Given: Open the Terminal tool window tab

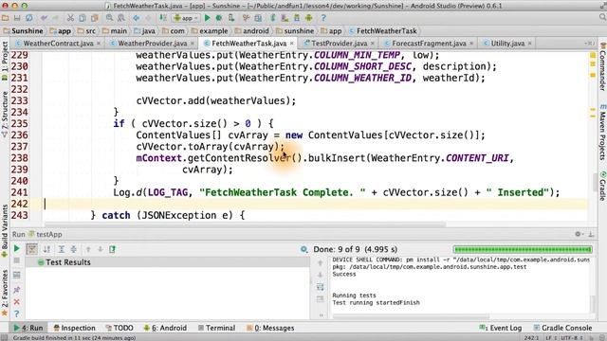Looking at the screenshot, I should tap(216, 328).
